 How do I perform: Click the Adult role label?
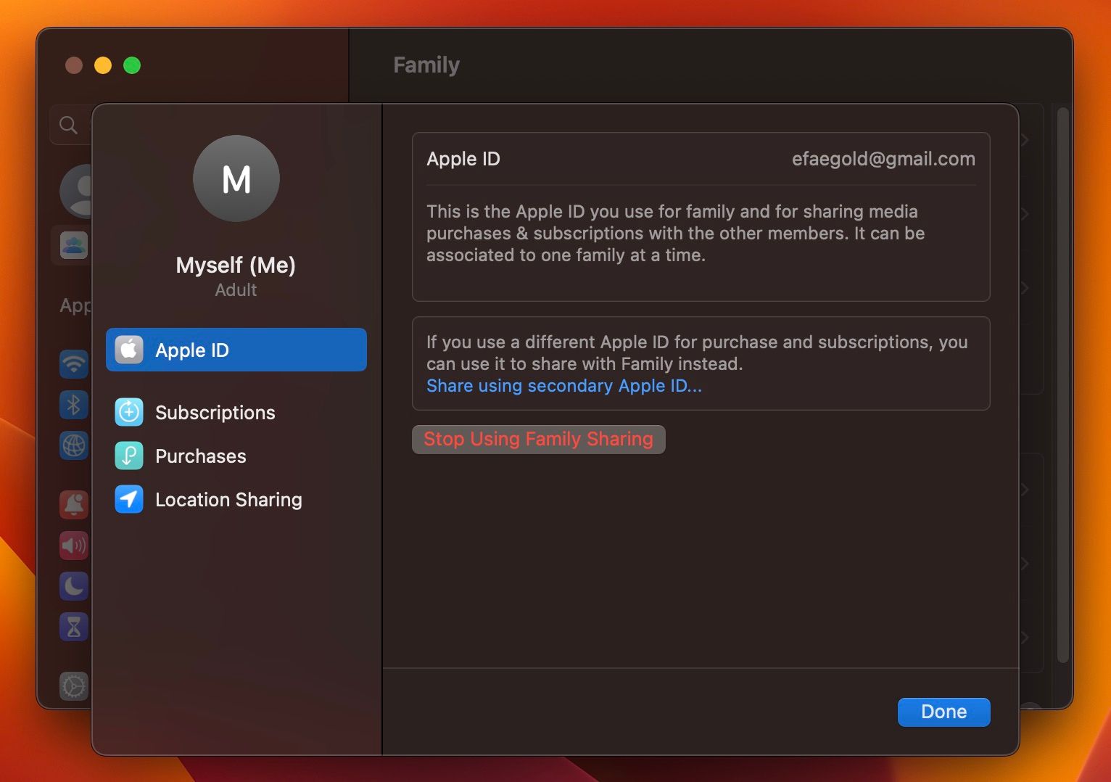(236, 289)
